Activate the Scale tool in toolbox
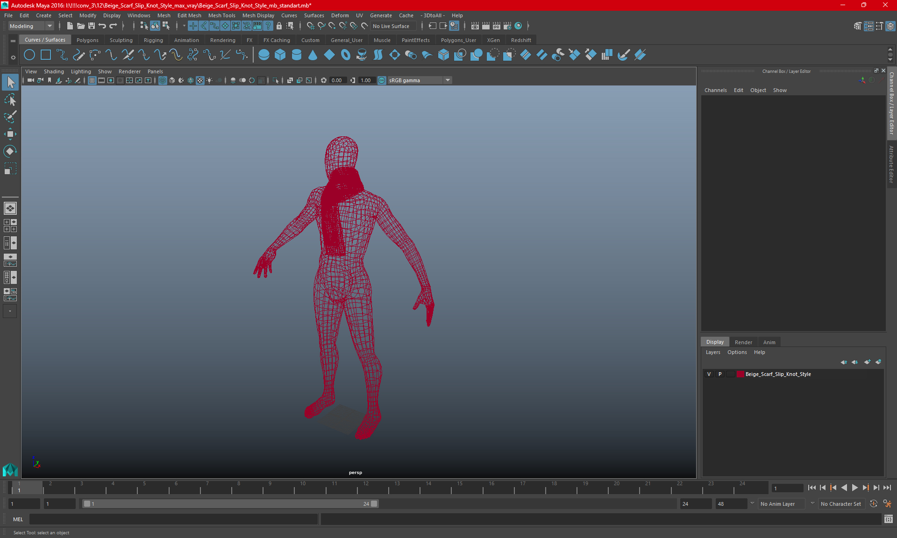The image size is (897, 538). [x=10, y=168]
